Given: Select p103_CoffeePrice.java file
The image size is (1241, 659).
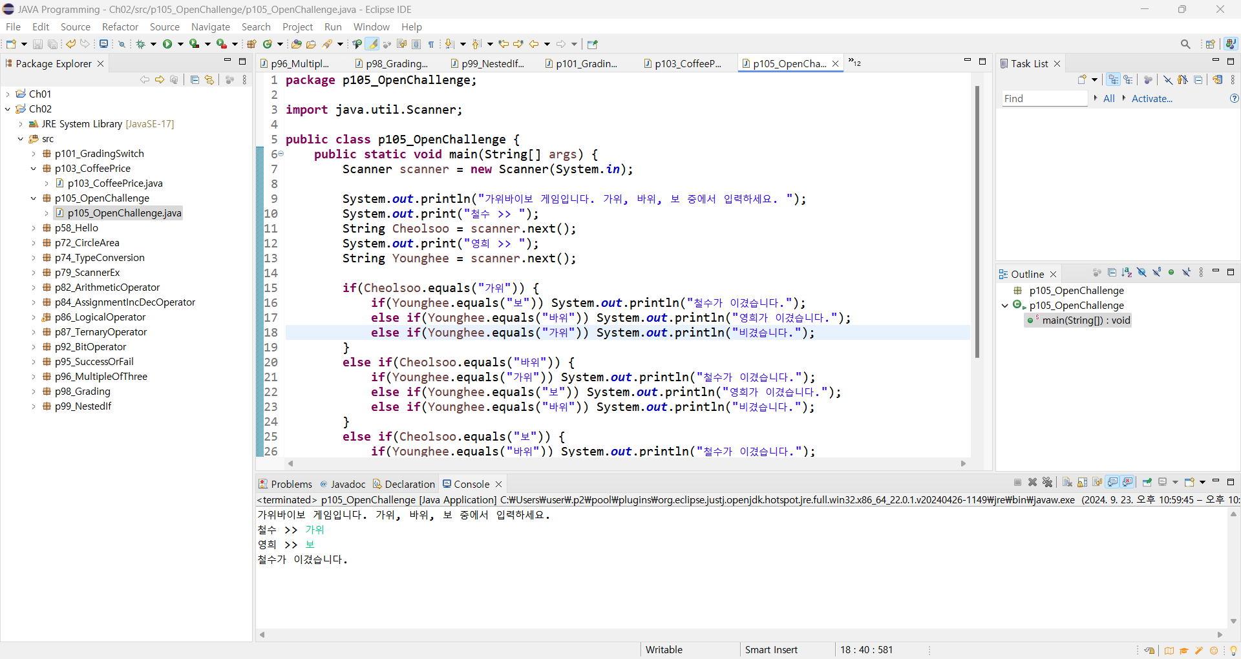Looking at the screenshot, I should pyautogui.click(x=115, y=183).
